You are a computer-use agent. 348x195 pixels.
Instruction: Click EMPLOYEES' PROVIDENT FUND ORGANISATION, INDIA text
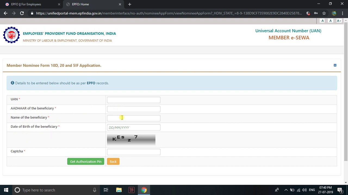69,34
